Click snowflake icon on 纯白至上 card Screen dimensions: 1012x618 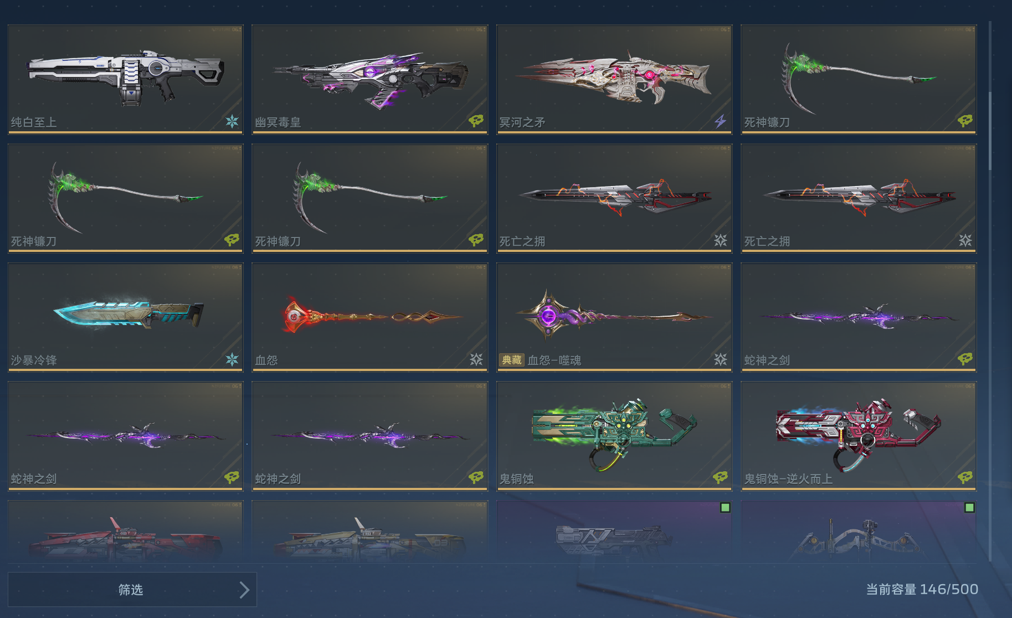pos(232,121)
